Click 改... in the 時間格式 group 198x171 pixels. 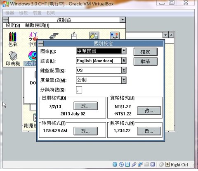tap(85, 131)
